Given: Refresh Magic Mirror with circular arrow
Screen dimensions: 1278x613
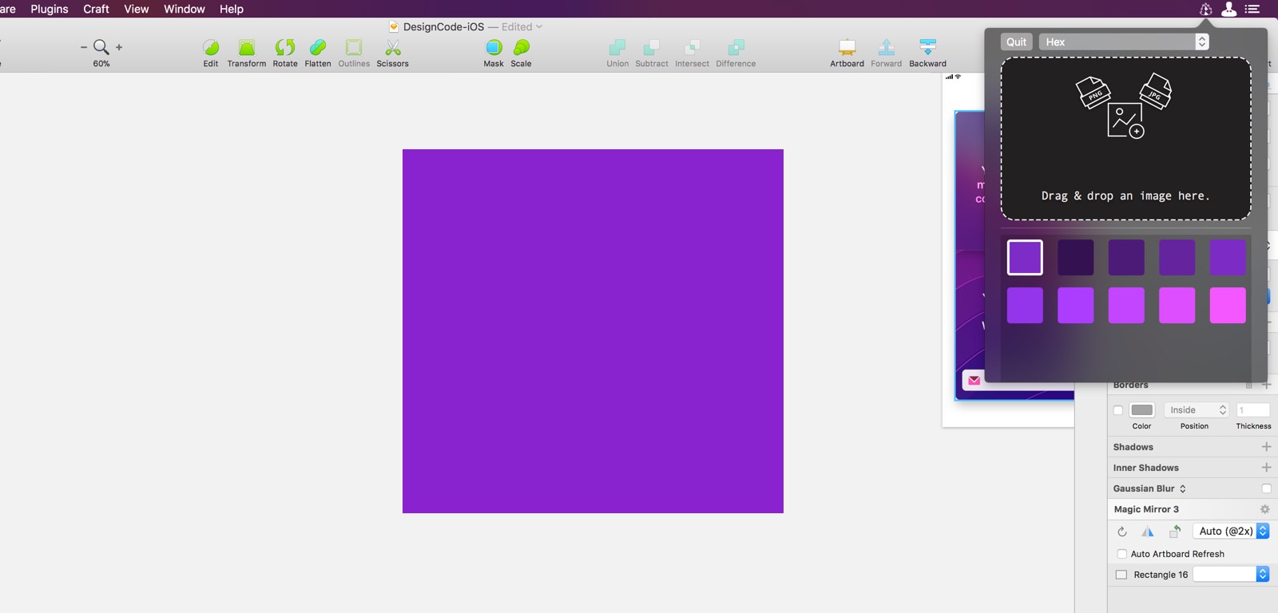Looking at the screenshot, I should pos(1122,532).
